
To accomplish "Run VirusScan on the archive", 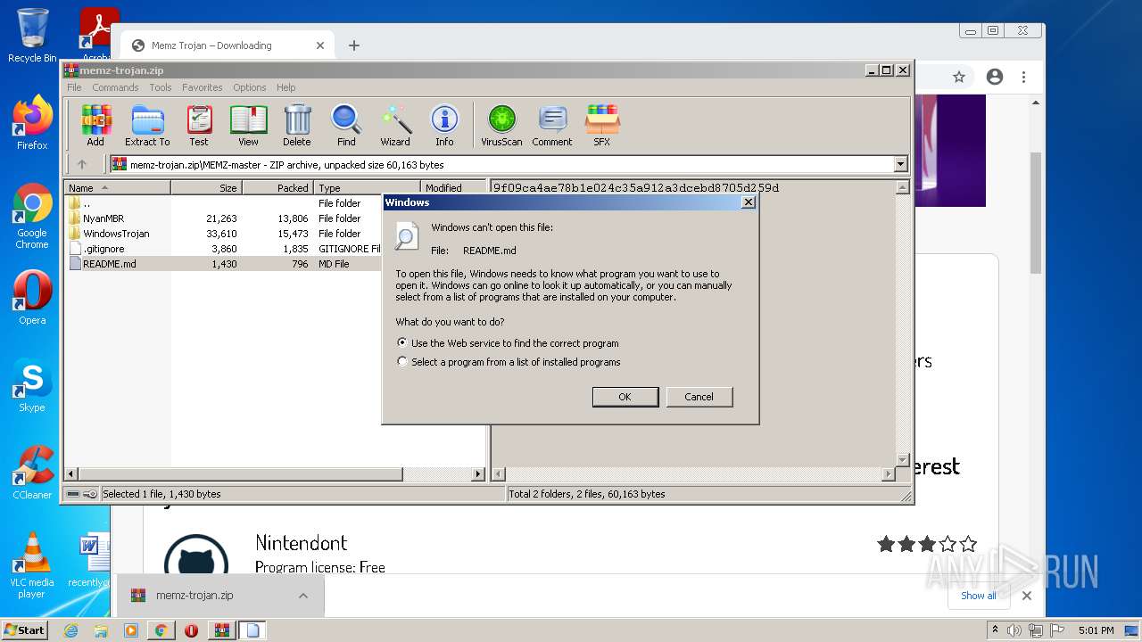I will tap(501, 125).
